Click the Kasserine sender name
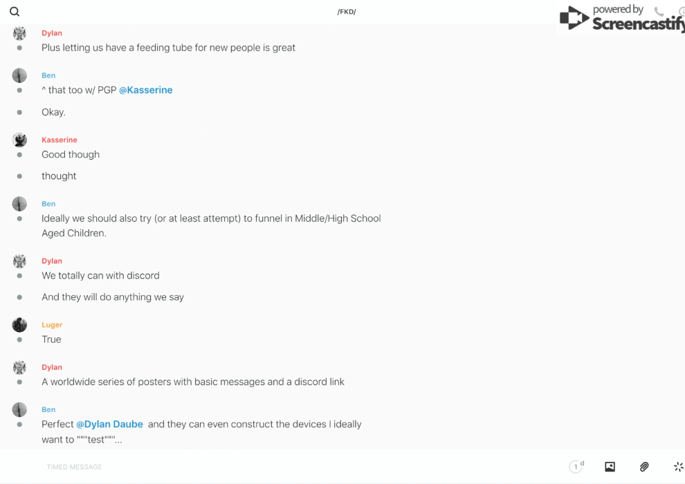Viewport: 685px width, 484px height. point(60,140)
